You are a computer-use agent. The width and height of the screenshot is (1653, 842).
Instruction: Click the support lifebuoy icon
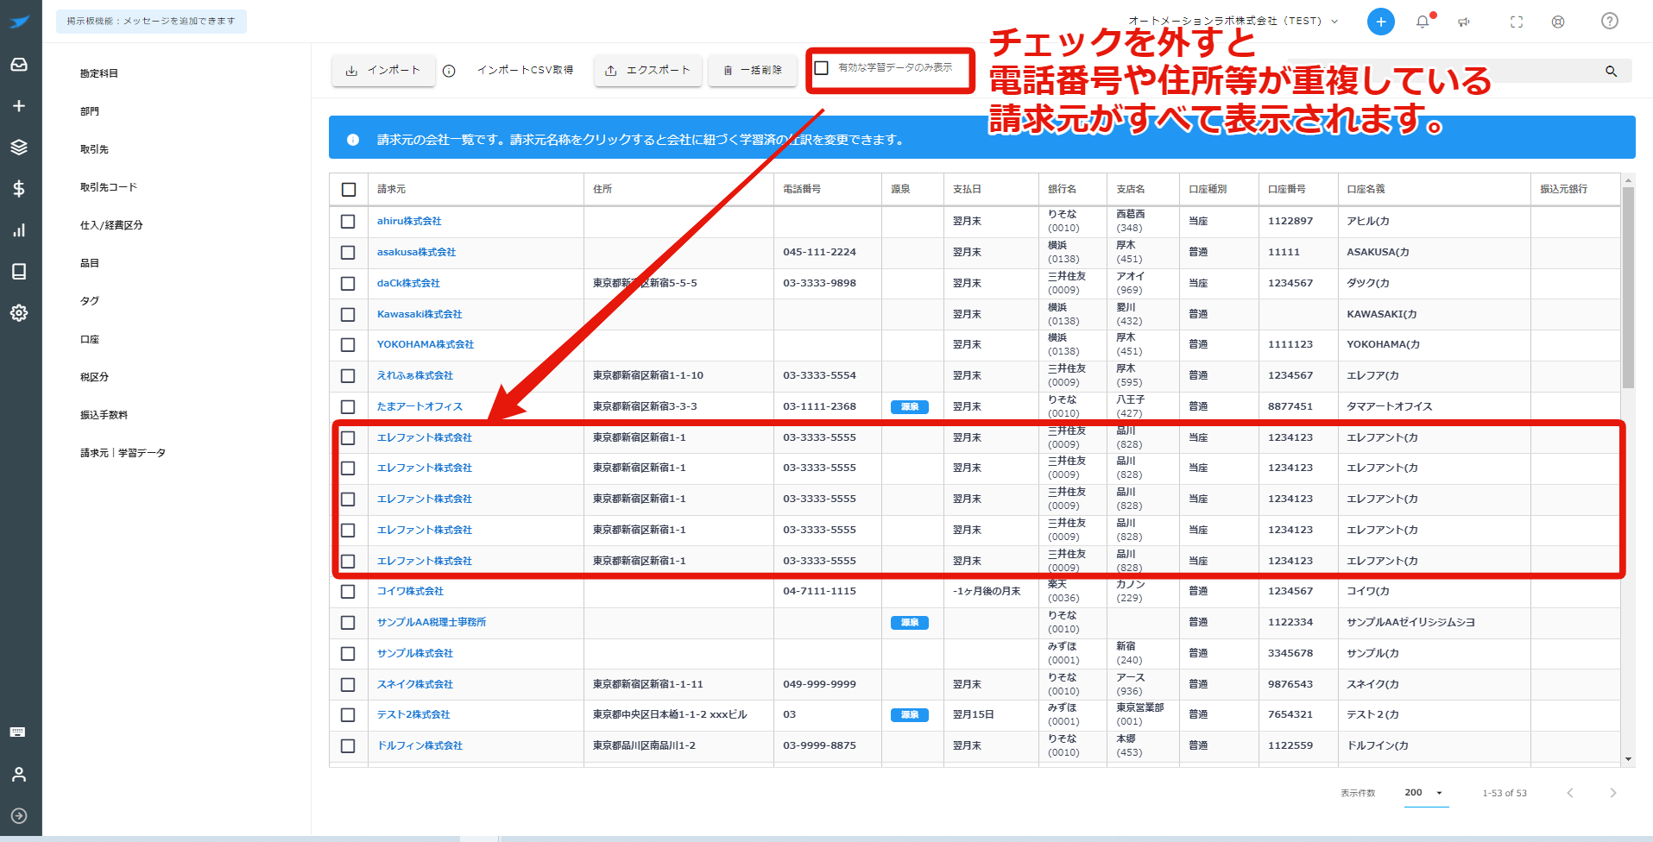pyautogui.click(x=1558, y=22)
